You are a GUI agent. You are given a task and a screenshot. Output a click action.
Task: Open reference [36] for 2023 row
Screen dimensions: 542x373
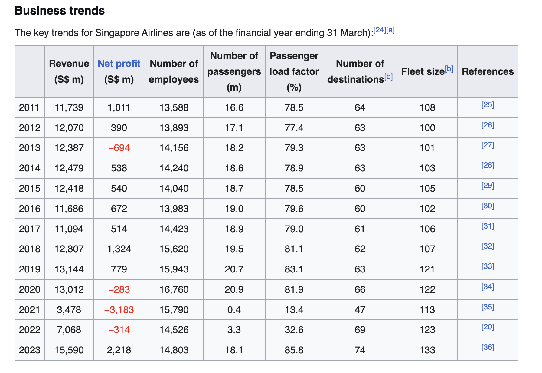[488, 347]
